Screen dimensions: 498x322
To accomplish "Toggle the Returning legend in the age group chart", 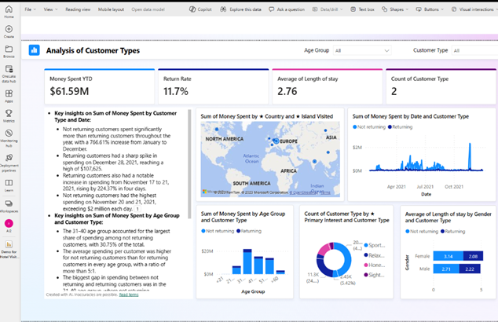I will pyautogui.click(x=250, y=232).
